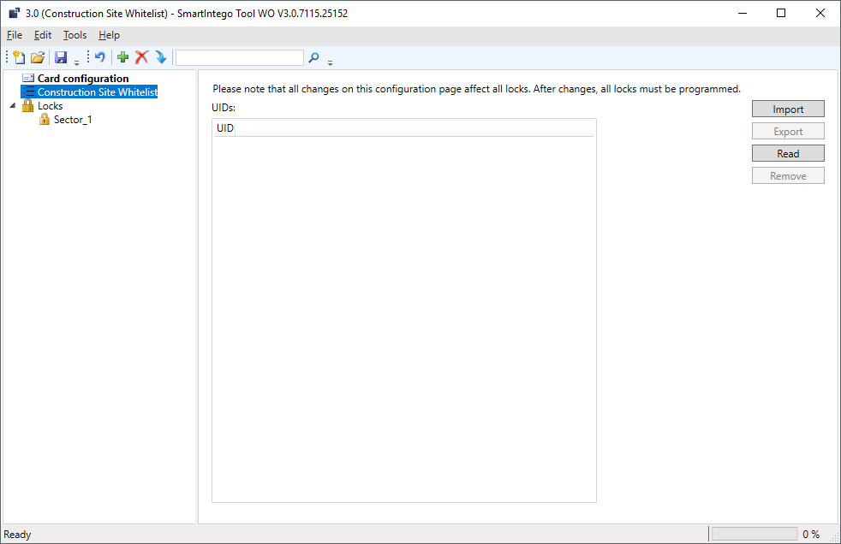Image resolution: width=841 pixels, height=544 pixels.
Task: Open the Tools menu
Action: pyautogui.click(x=75, y=35)
